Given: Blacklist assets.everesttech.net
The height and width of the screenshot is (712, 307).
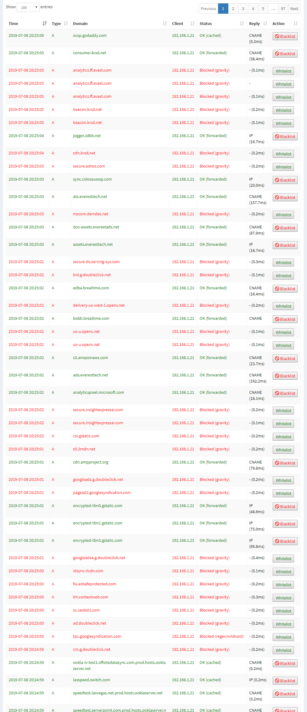Looking at the screenshot, I should tap(285, 245).
